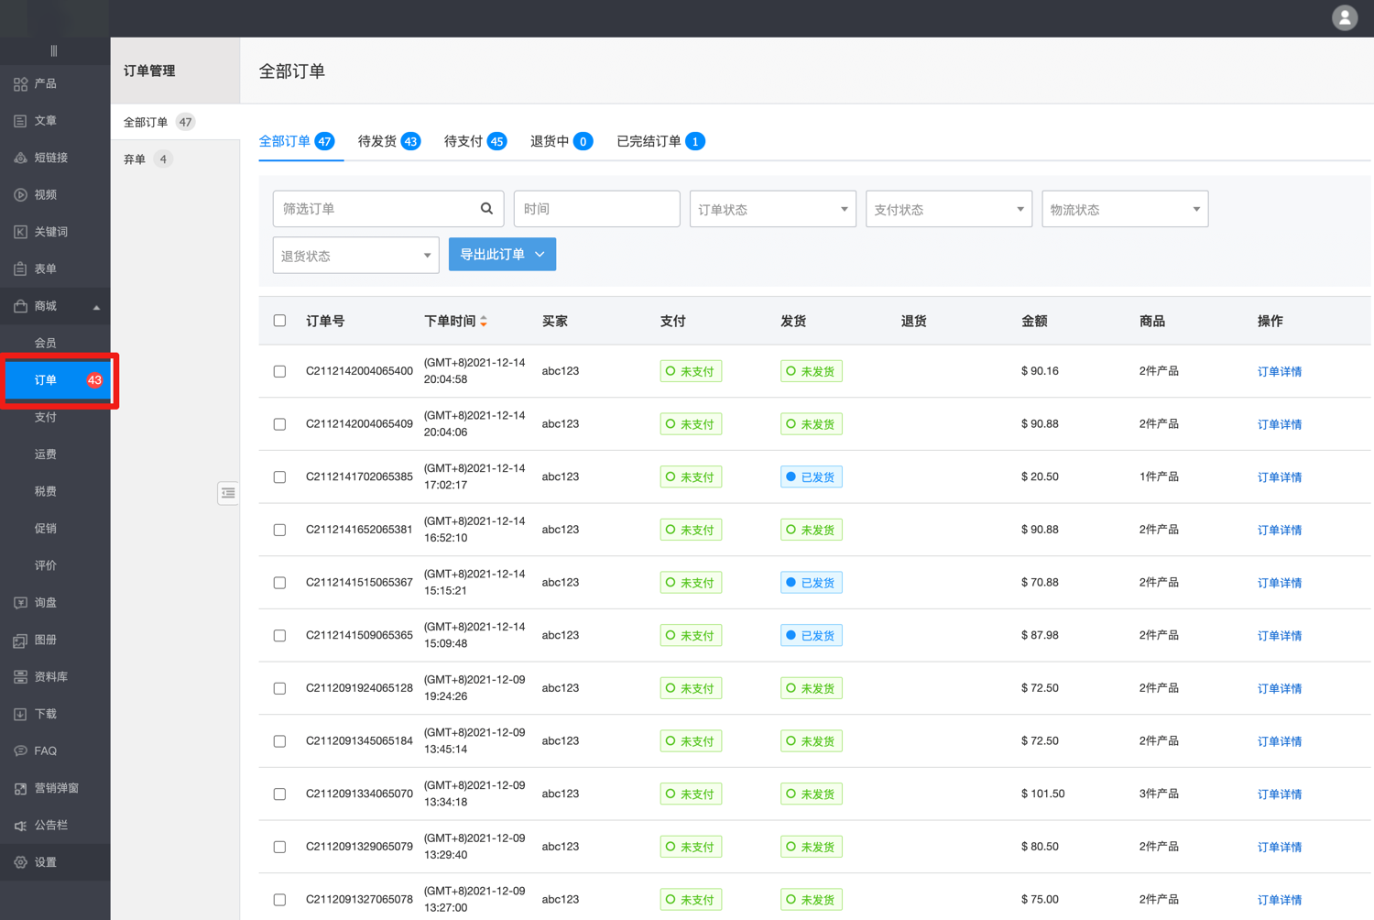This screenshot has height=920, width=1374.
Task: Open the 退货状态 dropdown
Action: [x=355, y=256]
